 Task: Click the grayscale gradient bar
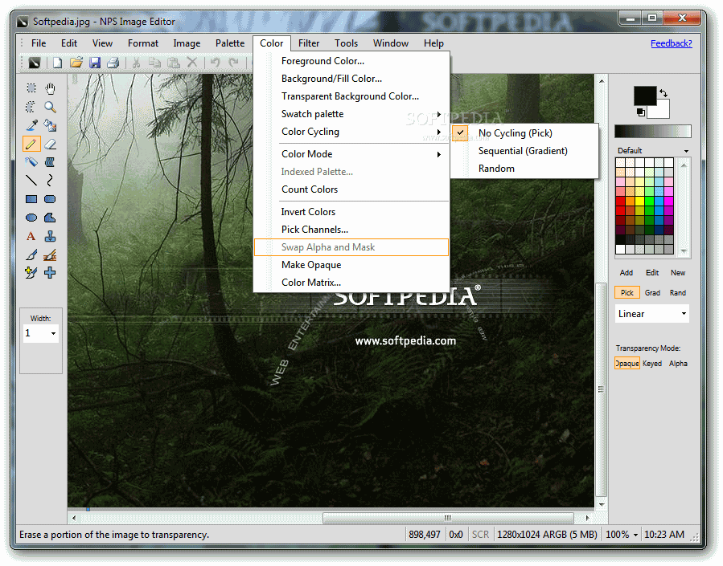point(652,131)
